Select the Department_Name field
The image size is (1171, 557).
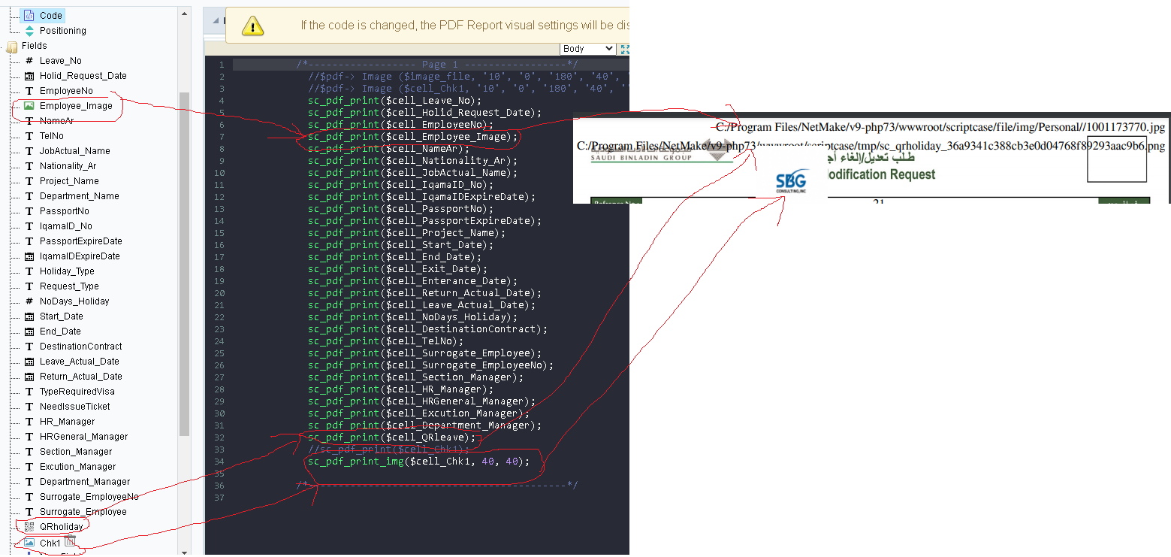[x=80, y=196]
